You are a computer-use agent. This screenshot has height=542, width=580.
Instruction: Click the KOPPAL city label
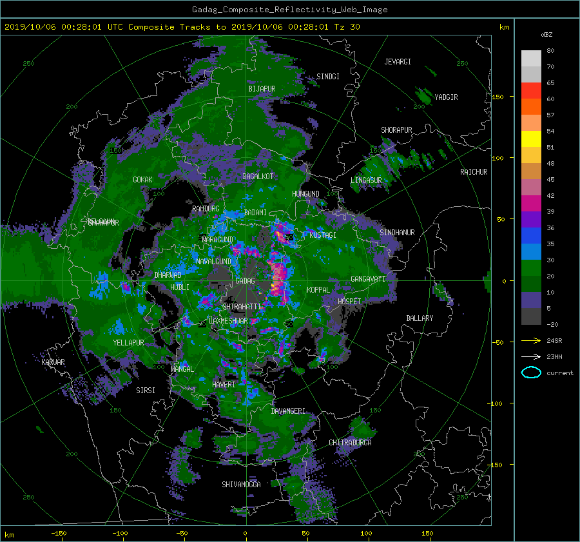[318, 289]
